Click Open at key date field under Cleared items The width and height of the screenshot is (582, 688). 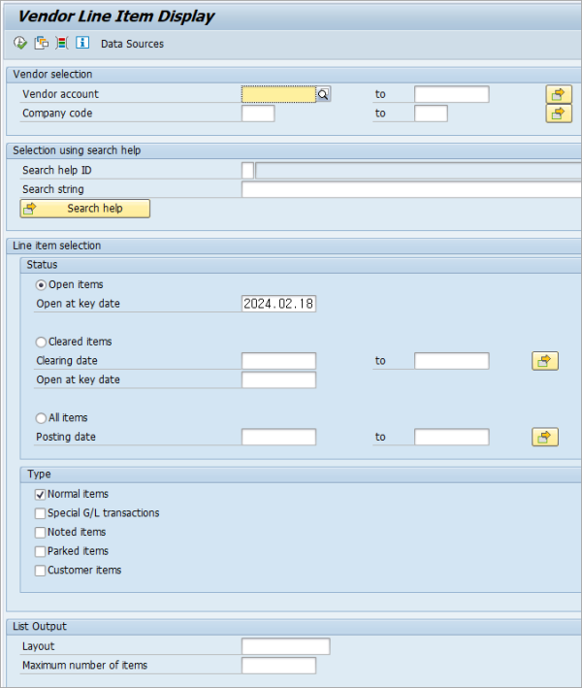coord(278,380)
